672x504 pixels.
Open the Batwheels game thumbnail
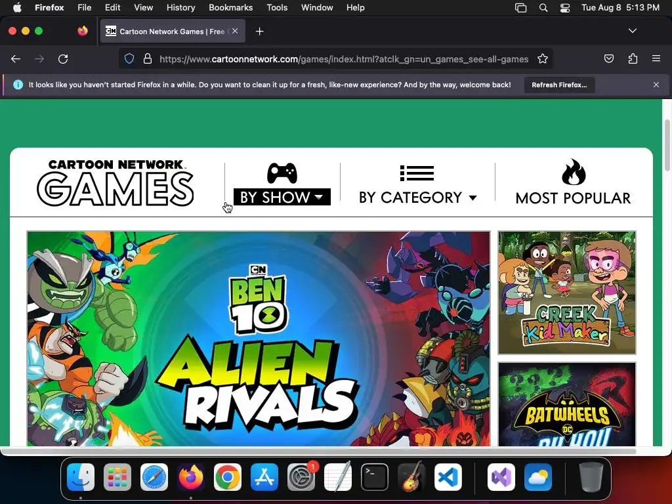coord(567,404)
